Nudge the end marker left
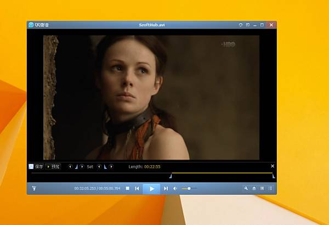Image resolution: width=329 pixels, height=225 pixels. [99, 167]
